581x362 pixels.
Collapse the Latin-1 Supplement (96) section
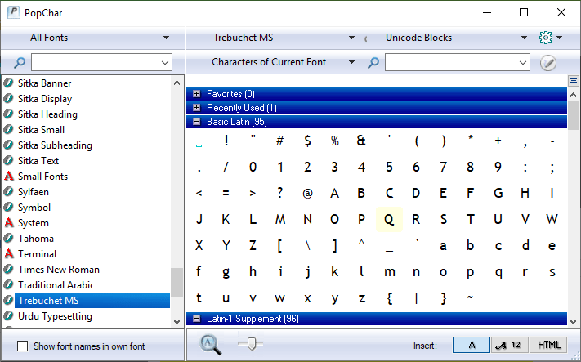pyautogui.click(x=197, y=319)
